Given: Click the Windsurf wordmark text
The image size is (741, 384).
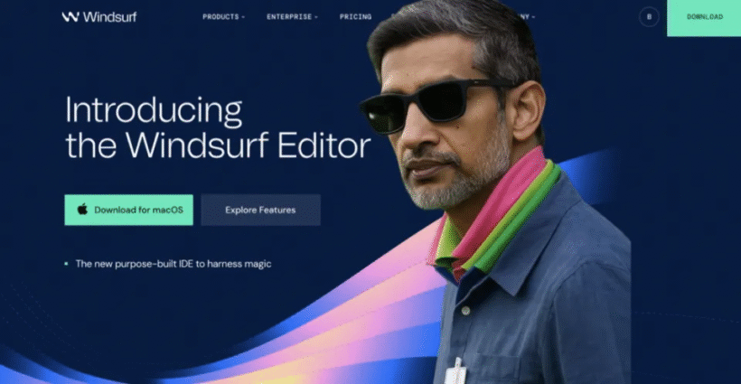Looking at the screenshot, I should (x=109, y=17).
